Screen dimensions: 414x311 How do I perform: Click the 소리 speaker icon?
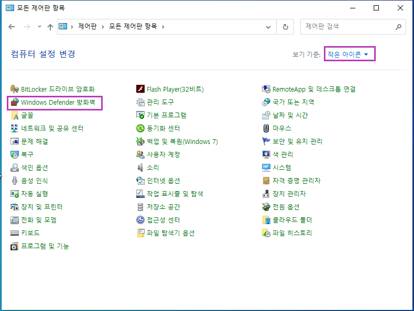click(140, 168)
